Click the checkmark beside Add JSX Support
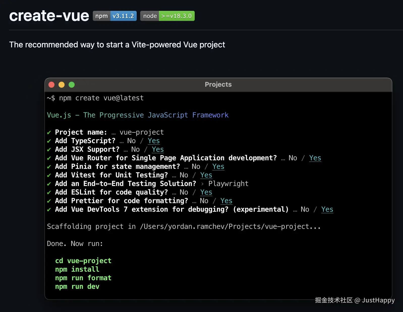The height and width of the screenshot is (312, 403). coord(49,149)
